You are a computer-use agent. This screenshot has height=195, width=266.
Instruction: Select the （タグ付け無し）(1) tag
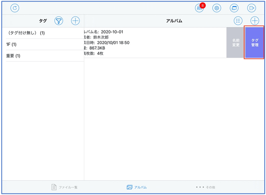(x=26, y=33)
